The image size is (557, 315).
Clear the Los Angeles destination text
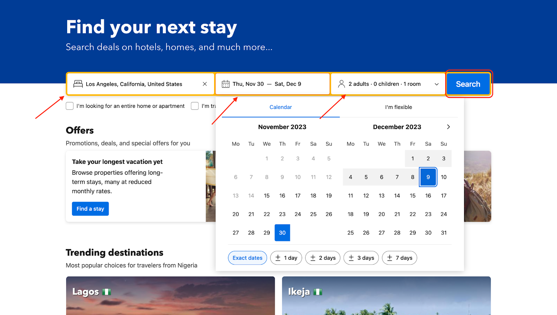coord(205,84)
